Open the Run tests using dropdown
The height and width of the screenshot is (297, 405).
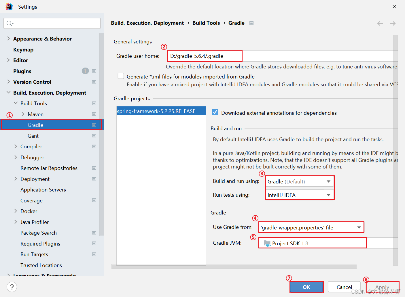click(300, 195)
